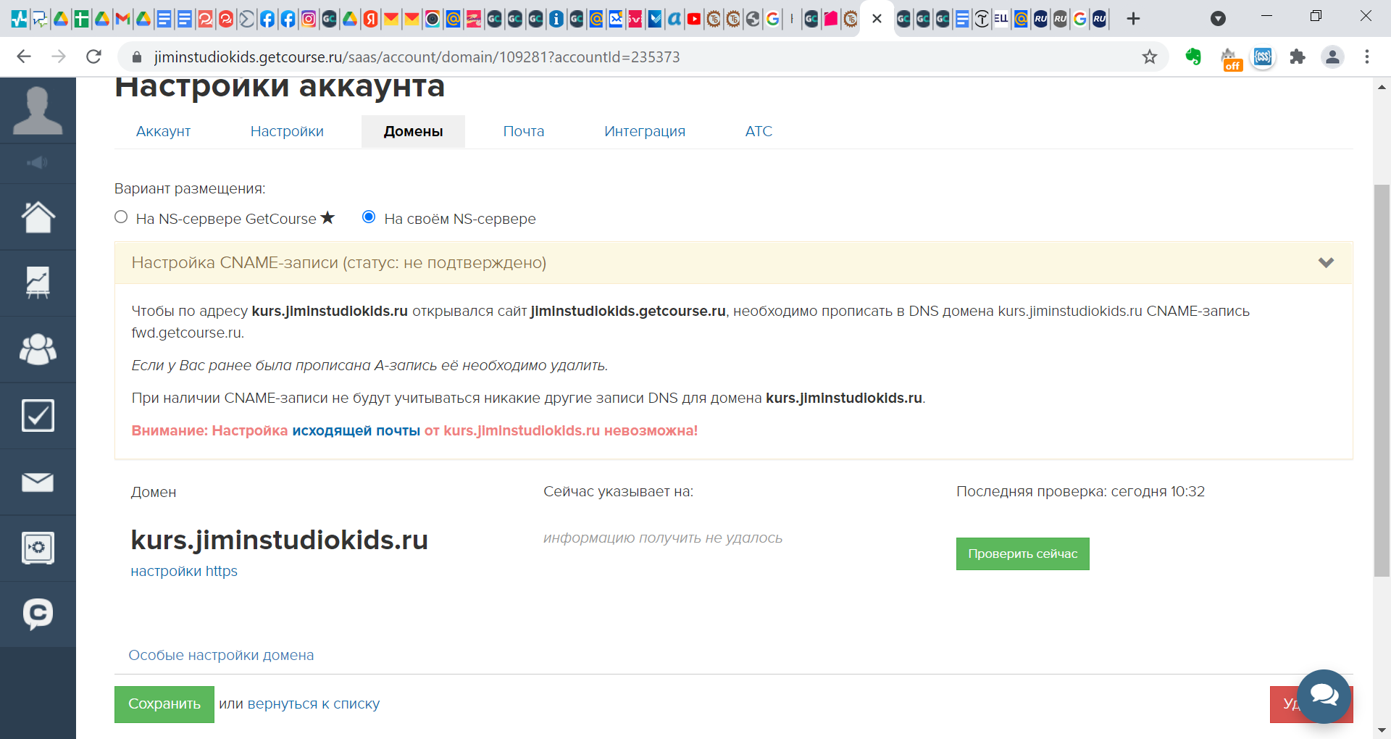Viewport: 1391px width, 739px height.
Task: Open the home (house) section in sidebar
Action: click(x=38, y=217)
